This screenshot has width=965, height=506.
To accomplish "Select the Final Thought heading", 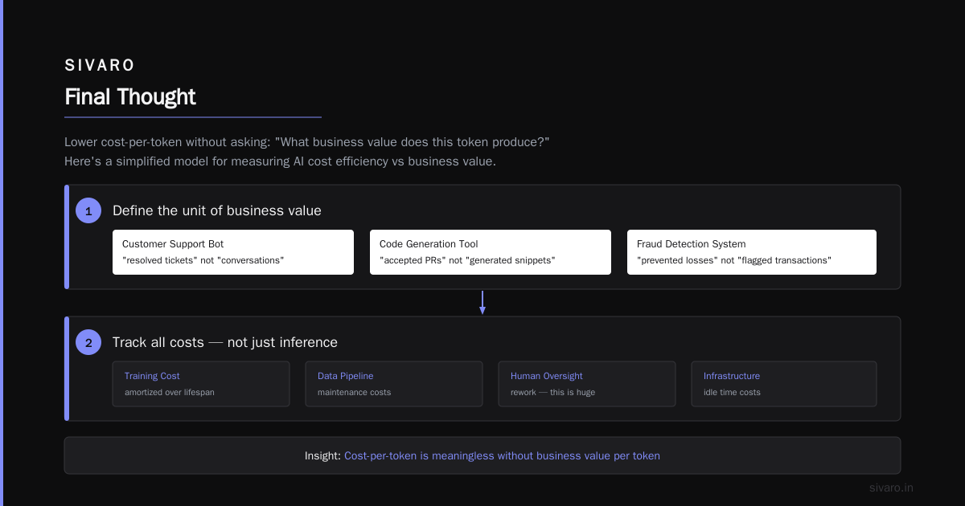I will (x=130, y=97).
